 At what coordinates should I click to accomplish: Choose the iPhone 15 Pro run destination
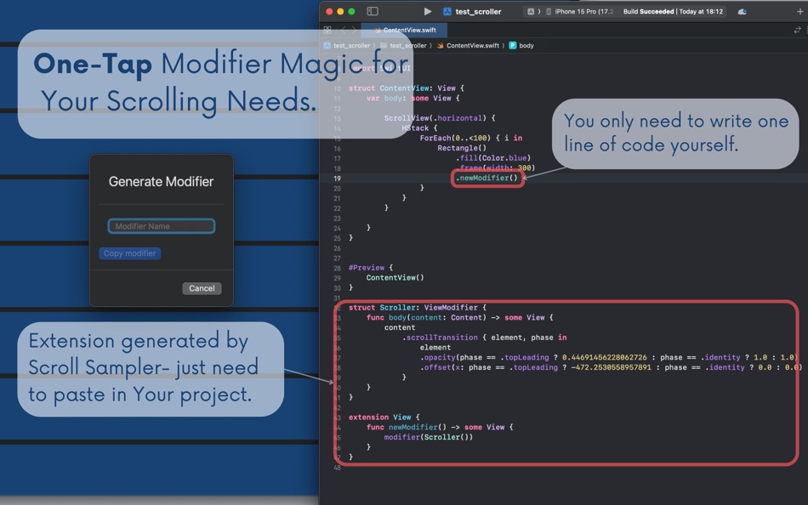[x=580, y=11]
